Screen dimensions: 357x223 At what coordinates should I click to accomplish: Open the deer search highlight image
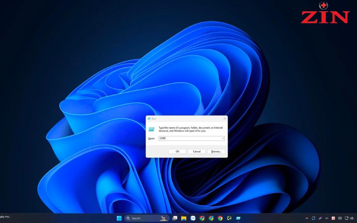coord(163,218)
